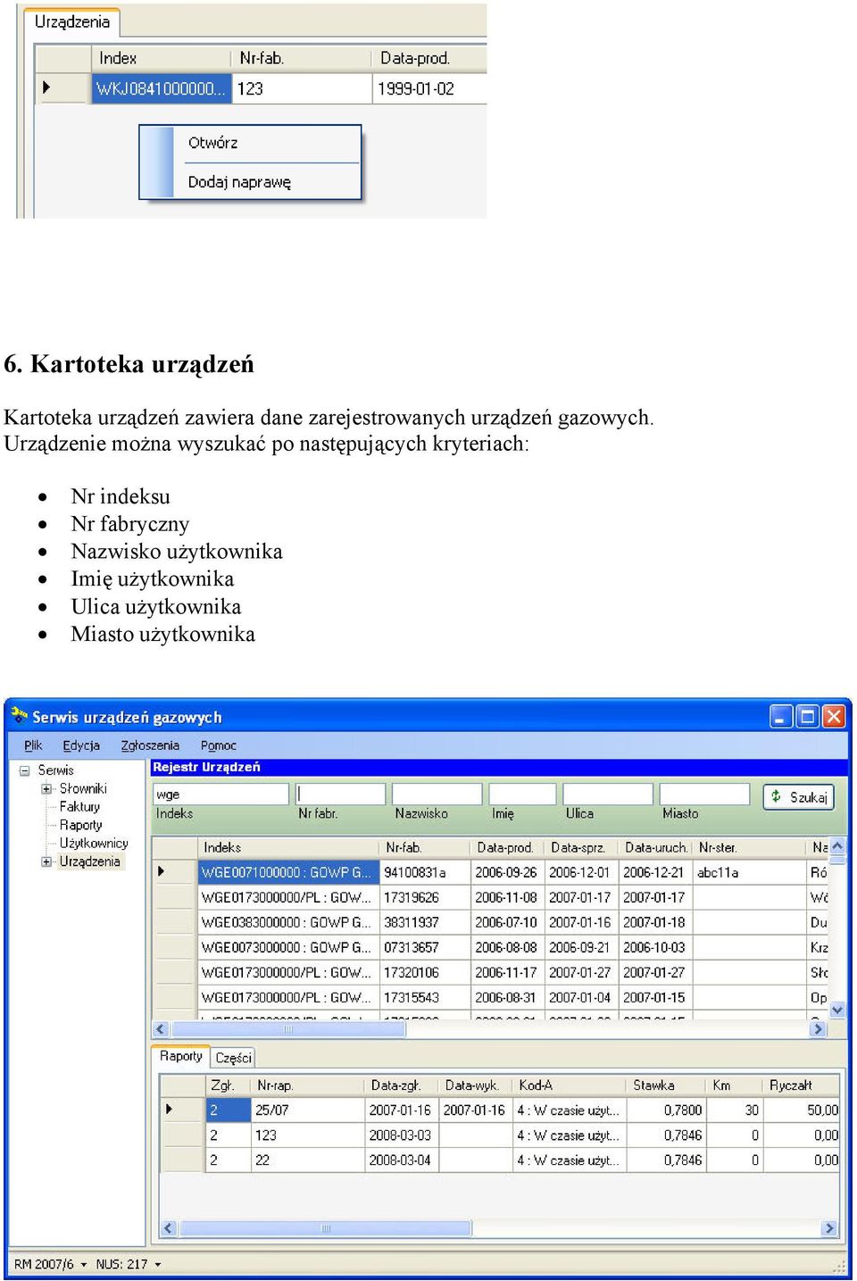Screen dimensions: 857x1281
Task: Open the Zgłoszenia menu
Action: click(x=150, y=745)
